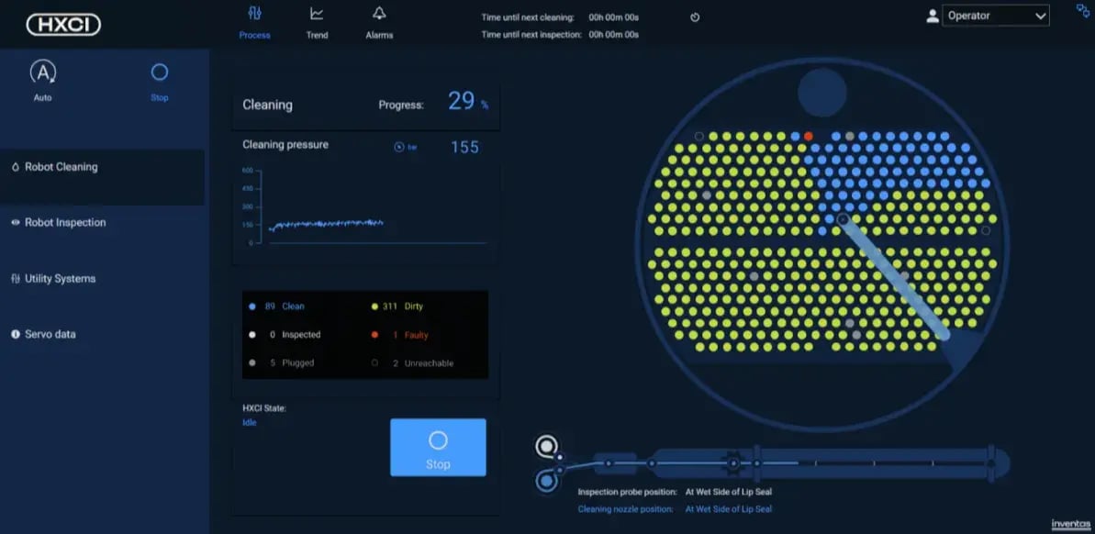Toggle the Unreachable legend indicator

(x=374, y=362)
